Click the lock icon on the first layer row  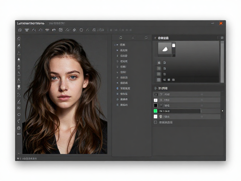(202, 94)
